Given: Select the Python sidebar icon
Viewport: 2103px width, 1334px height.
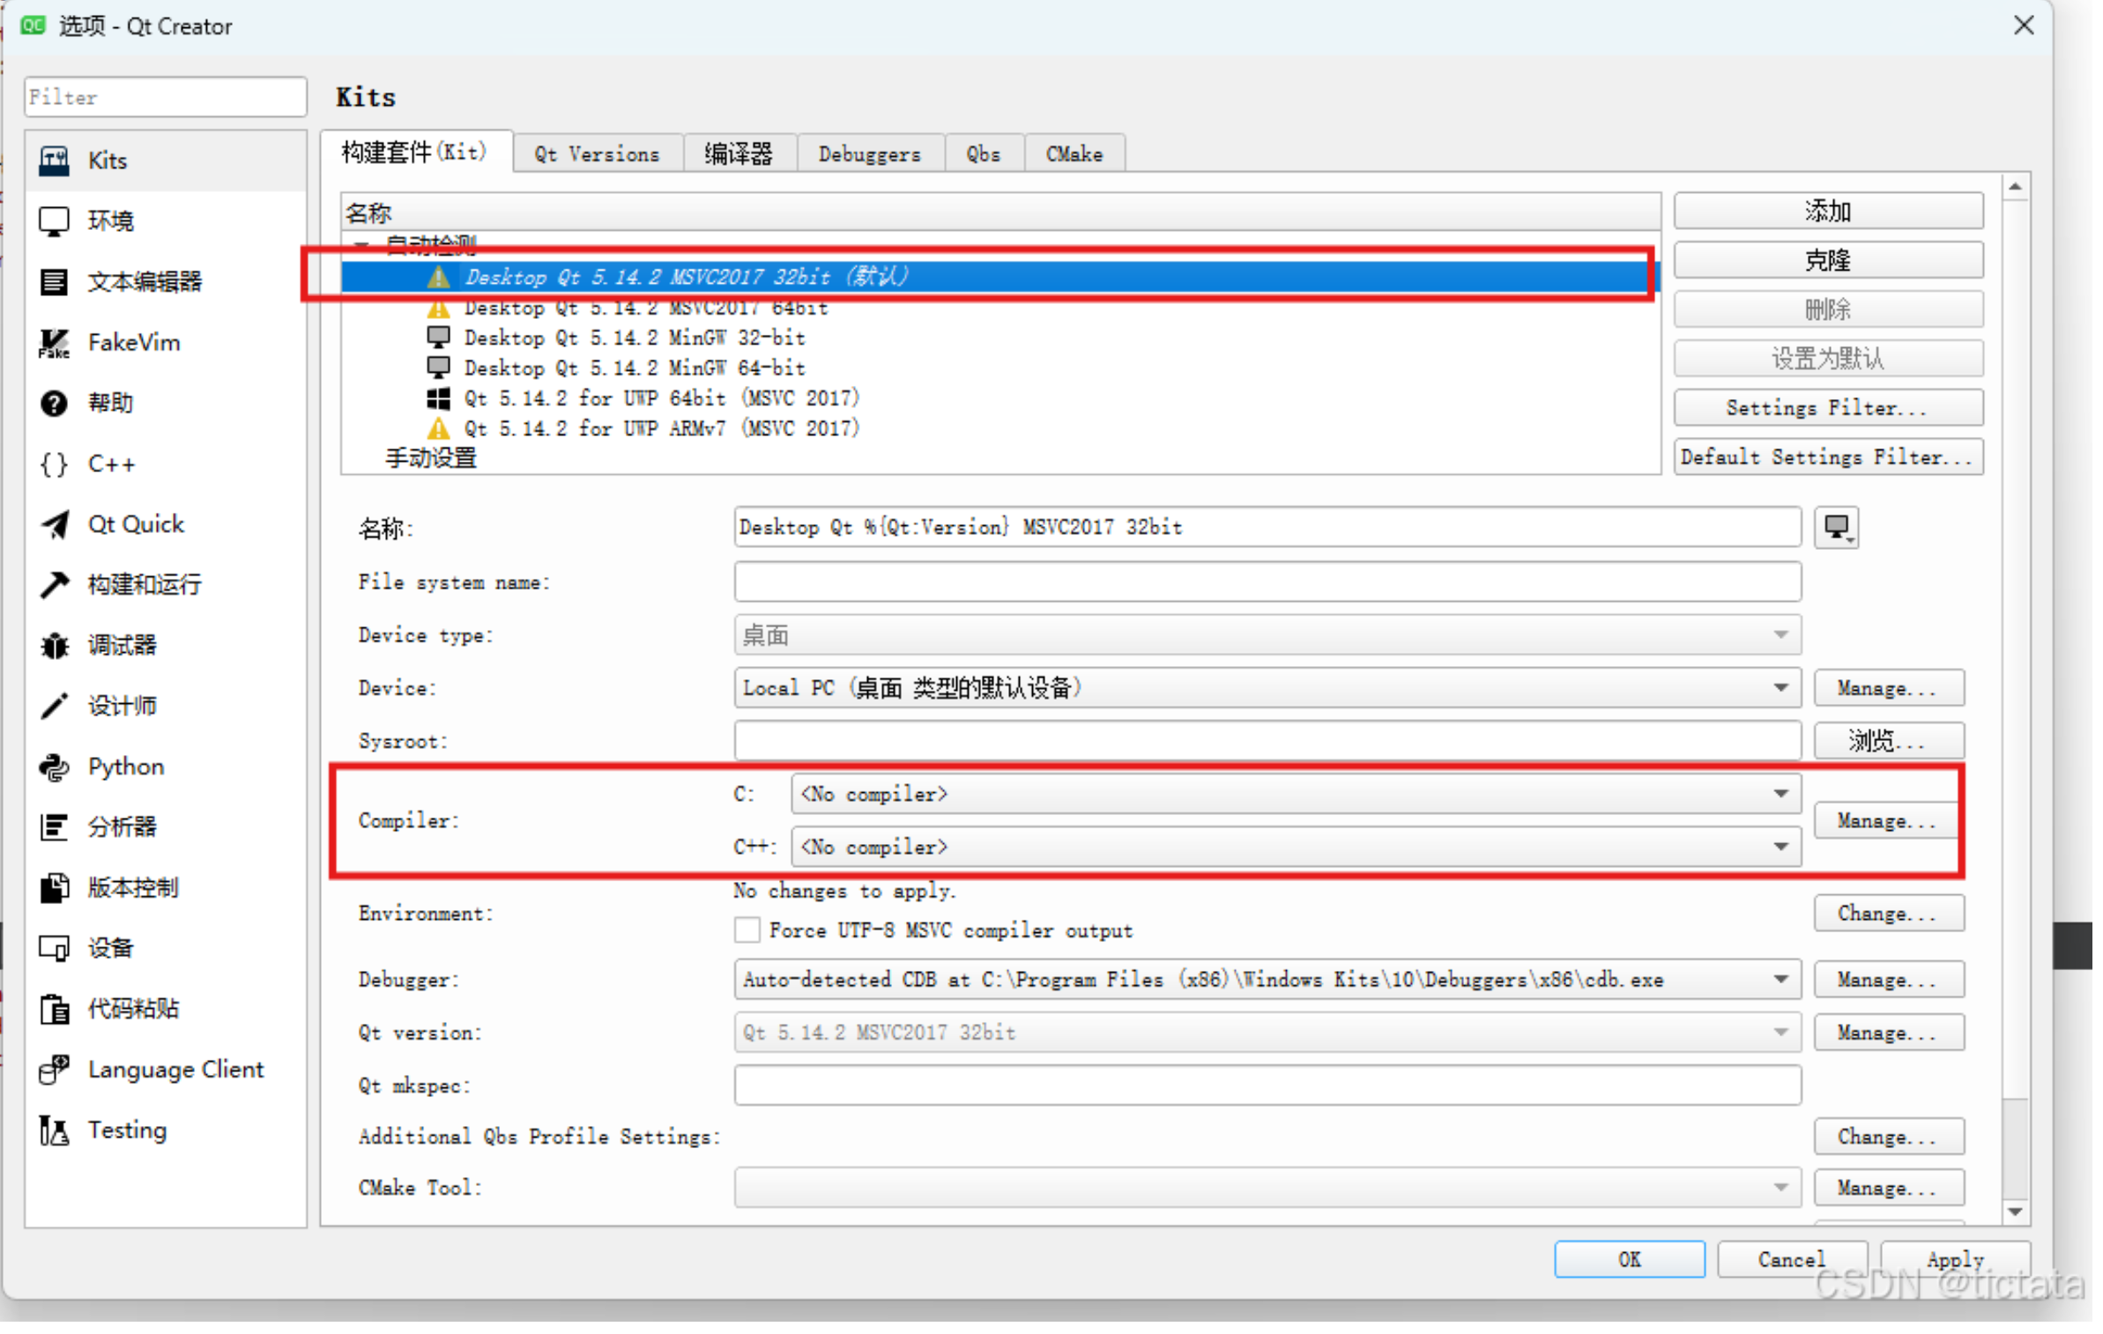Looking at the screenshot, I should (x=54, y=768).
